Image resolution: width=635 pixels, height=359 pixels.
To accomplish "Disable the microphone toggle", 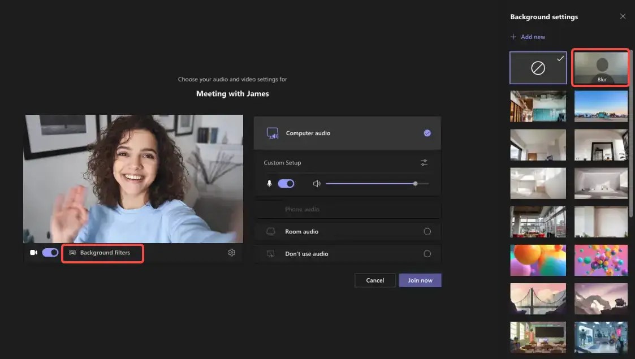I will [287, 183].
